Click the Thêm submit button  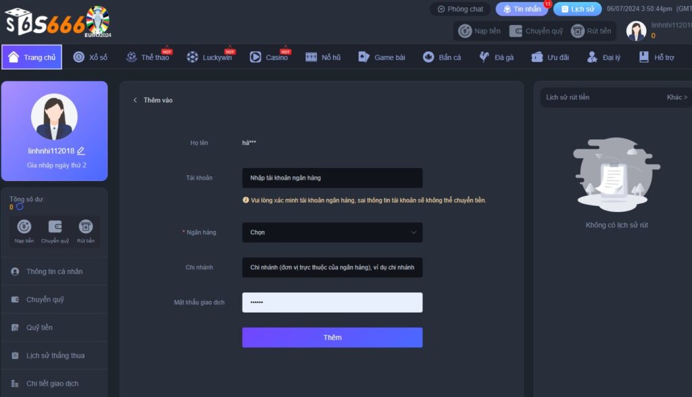point(332,338)
